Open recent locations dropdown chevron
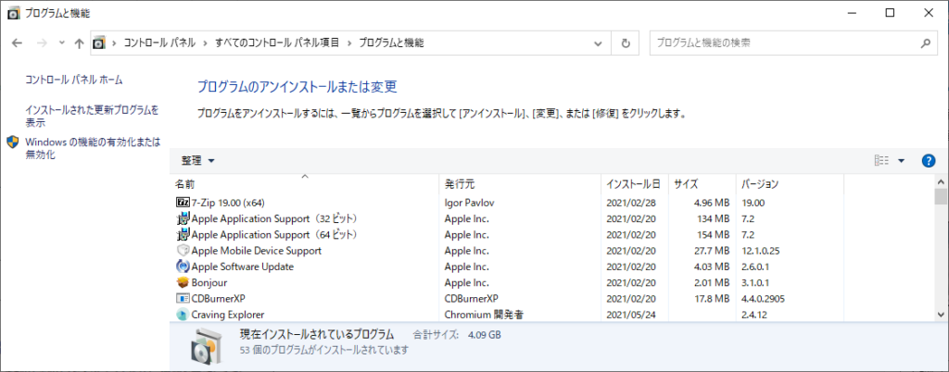949x372 pixels. [x=61, y=43]
